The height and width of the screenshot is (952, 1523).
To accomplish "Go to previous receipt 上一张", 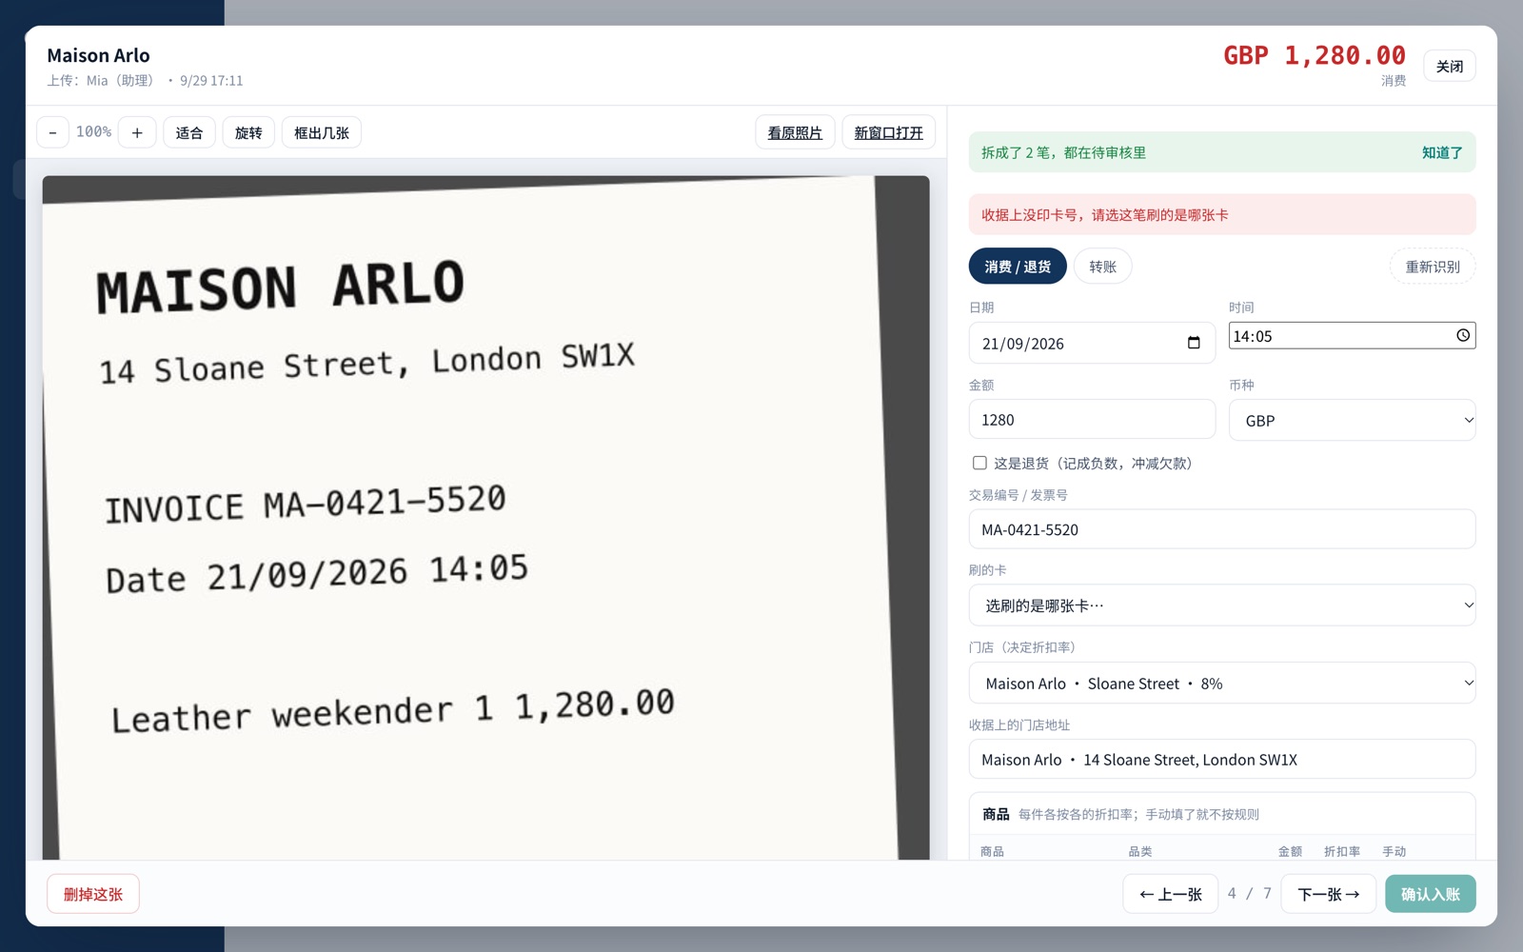I will [1170, 894].
